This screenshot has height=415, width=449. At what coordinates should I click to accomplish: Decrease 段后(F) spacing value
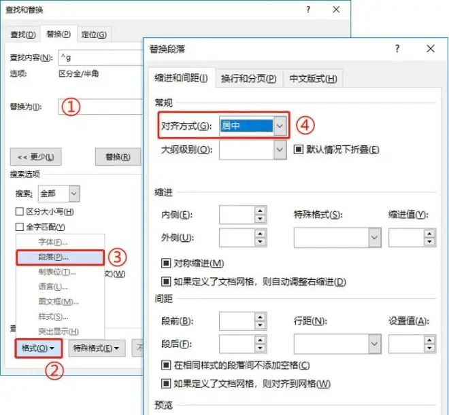coord(260,348)
